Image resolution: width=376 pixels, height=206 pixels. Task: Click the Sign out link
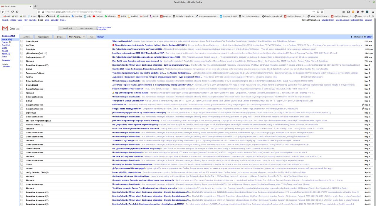(x=368, y=20)
